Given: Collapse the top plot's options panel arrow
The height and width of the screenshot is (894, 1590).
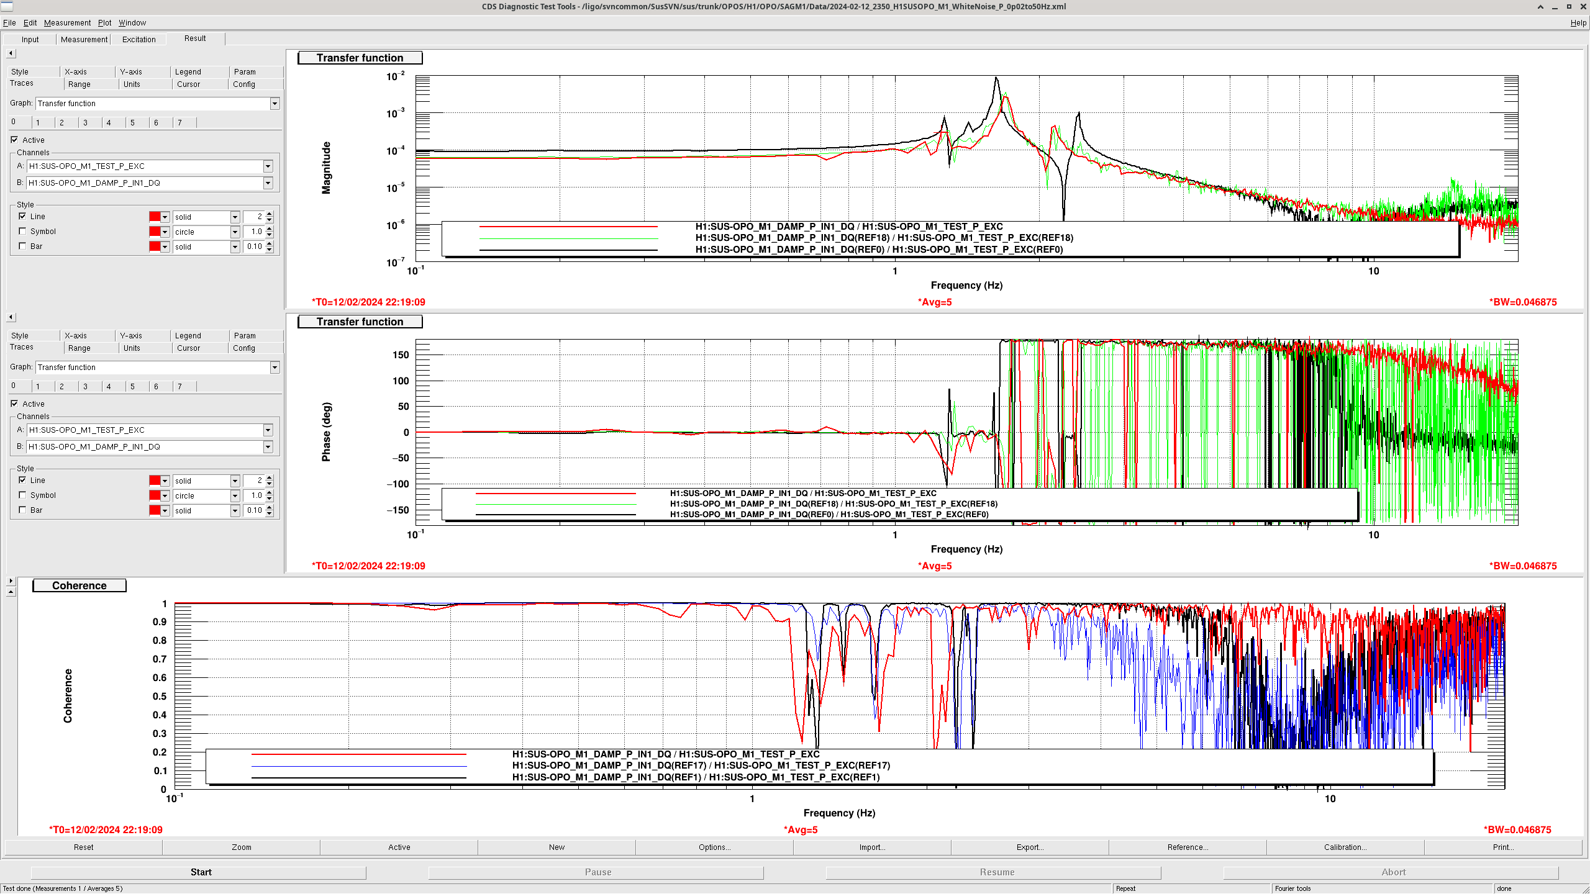Looking at the screenshot, I should coord(11,53).
